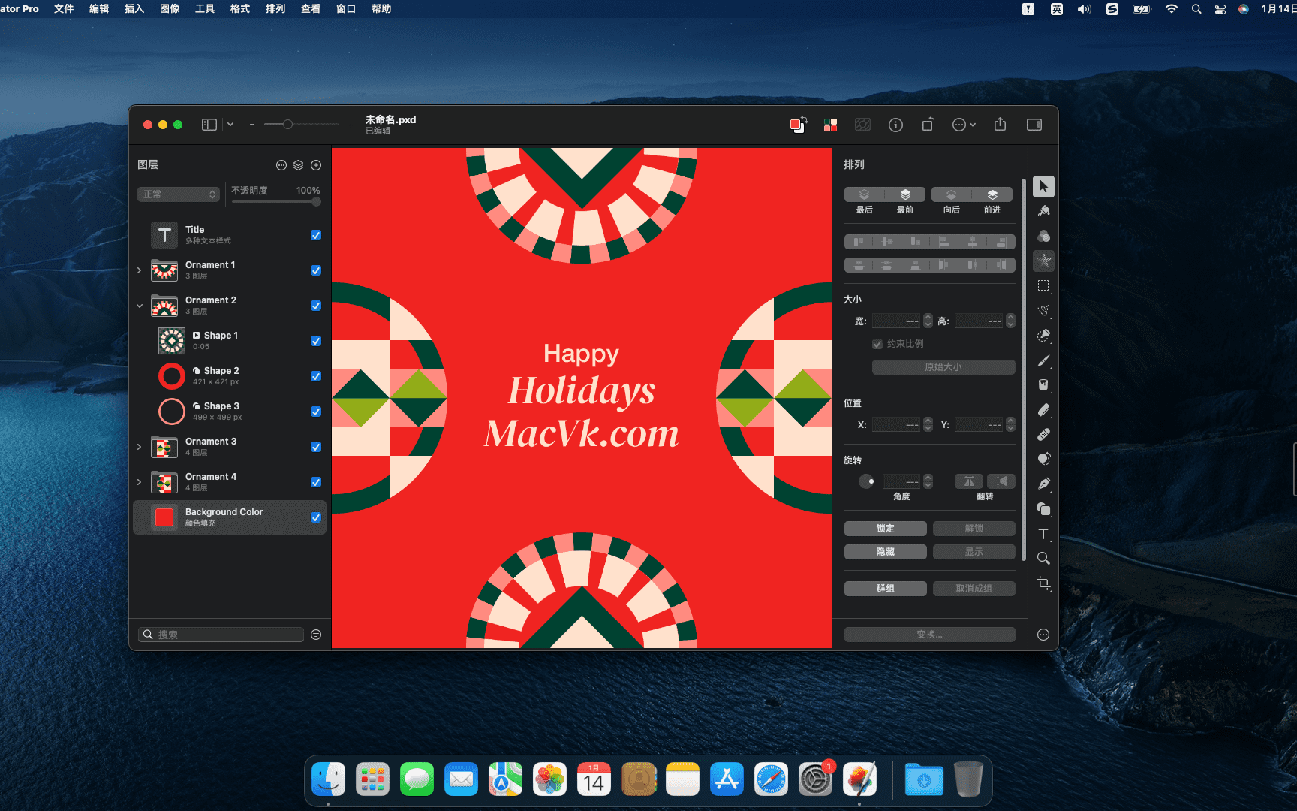Select the Warp reshape tool
Viewport: 1297px width, 811px height.
[x=1043, y=459]
